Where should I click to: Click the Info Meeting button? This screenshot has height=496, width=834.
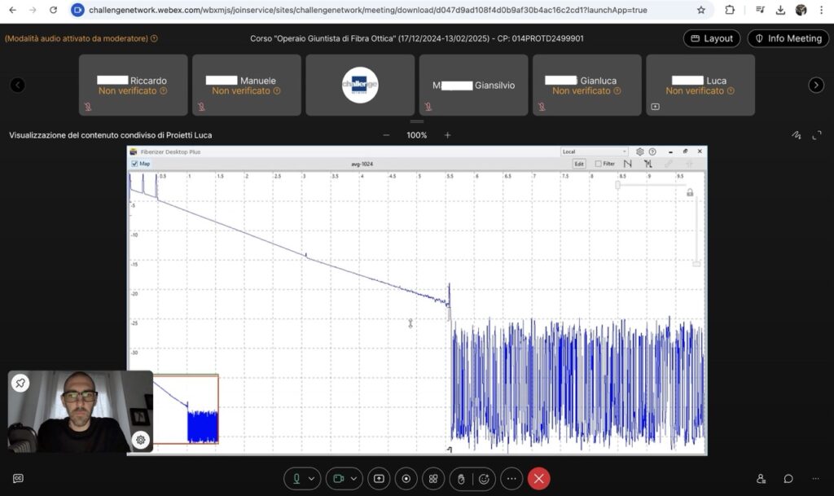pyautogui.click(x=788, y=38)
